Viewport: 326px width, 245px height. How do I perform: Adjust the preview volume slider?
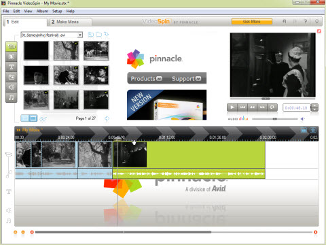275,118
